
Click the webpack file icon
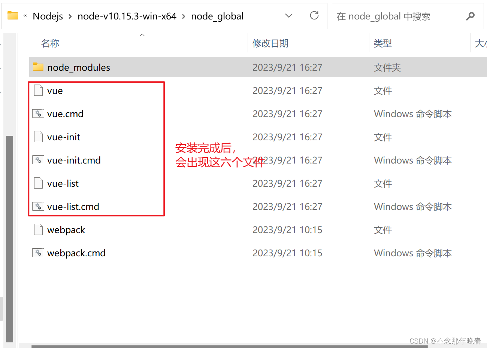click(38, 230)
